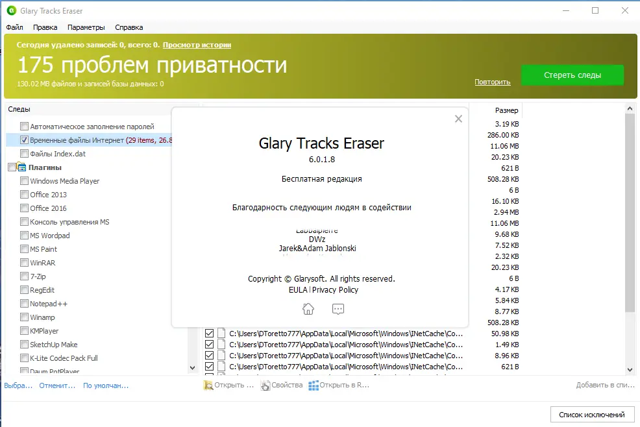
Task: Open the Справка menu
Action: click(129, 27)
